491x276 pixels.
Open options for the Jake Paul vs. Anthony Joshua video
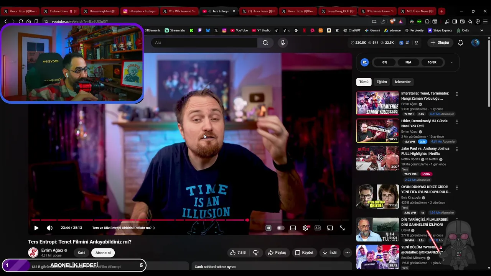click(456, 149)
